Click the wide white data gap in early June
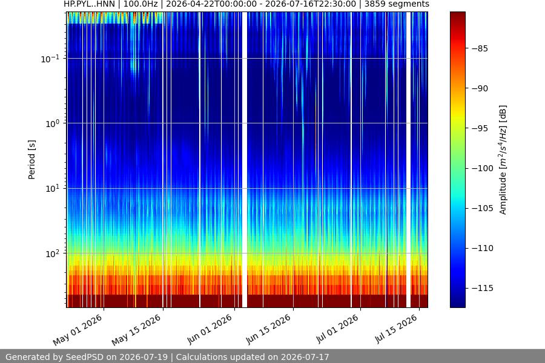The image size is (545, 363). pyautogui.click(x=245, y=160)
